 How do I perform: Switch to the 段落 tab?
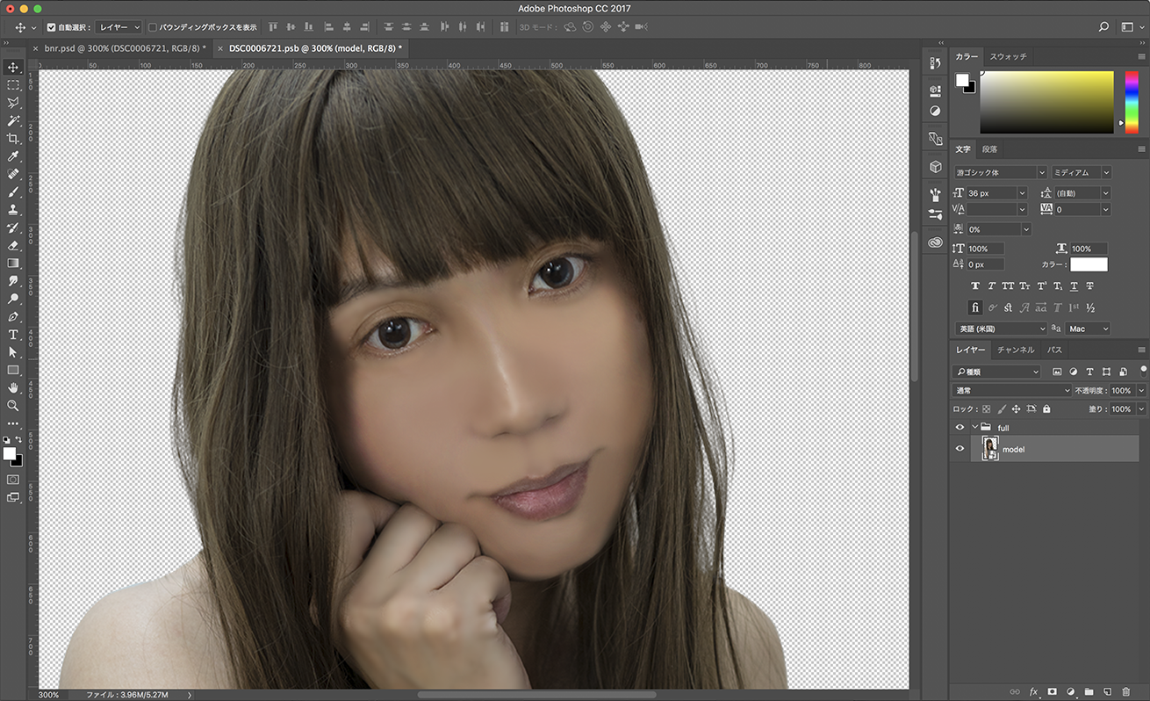(x=989, y=149)
